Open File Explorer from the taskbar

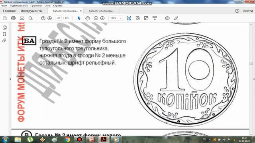18,139
